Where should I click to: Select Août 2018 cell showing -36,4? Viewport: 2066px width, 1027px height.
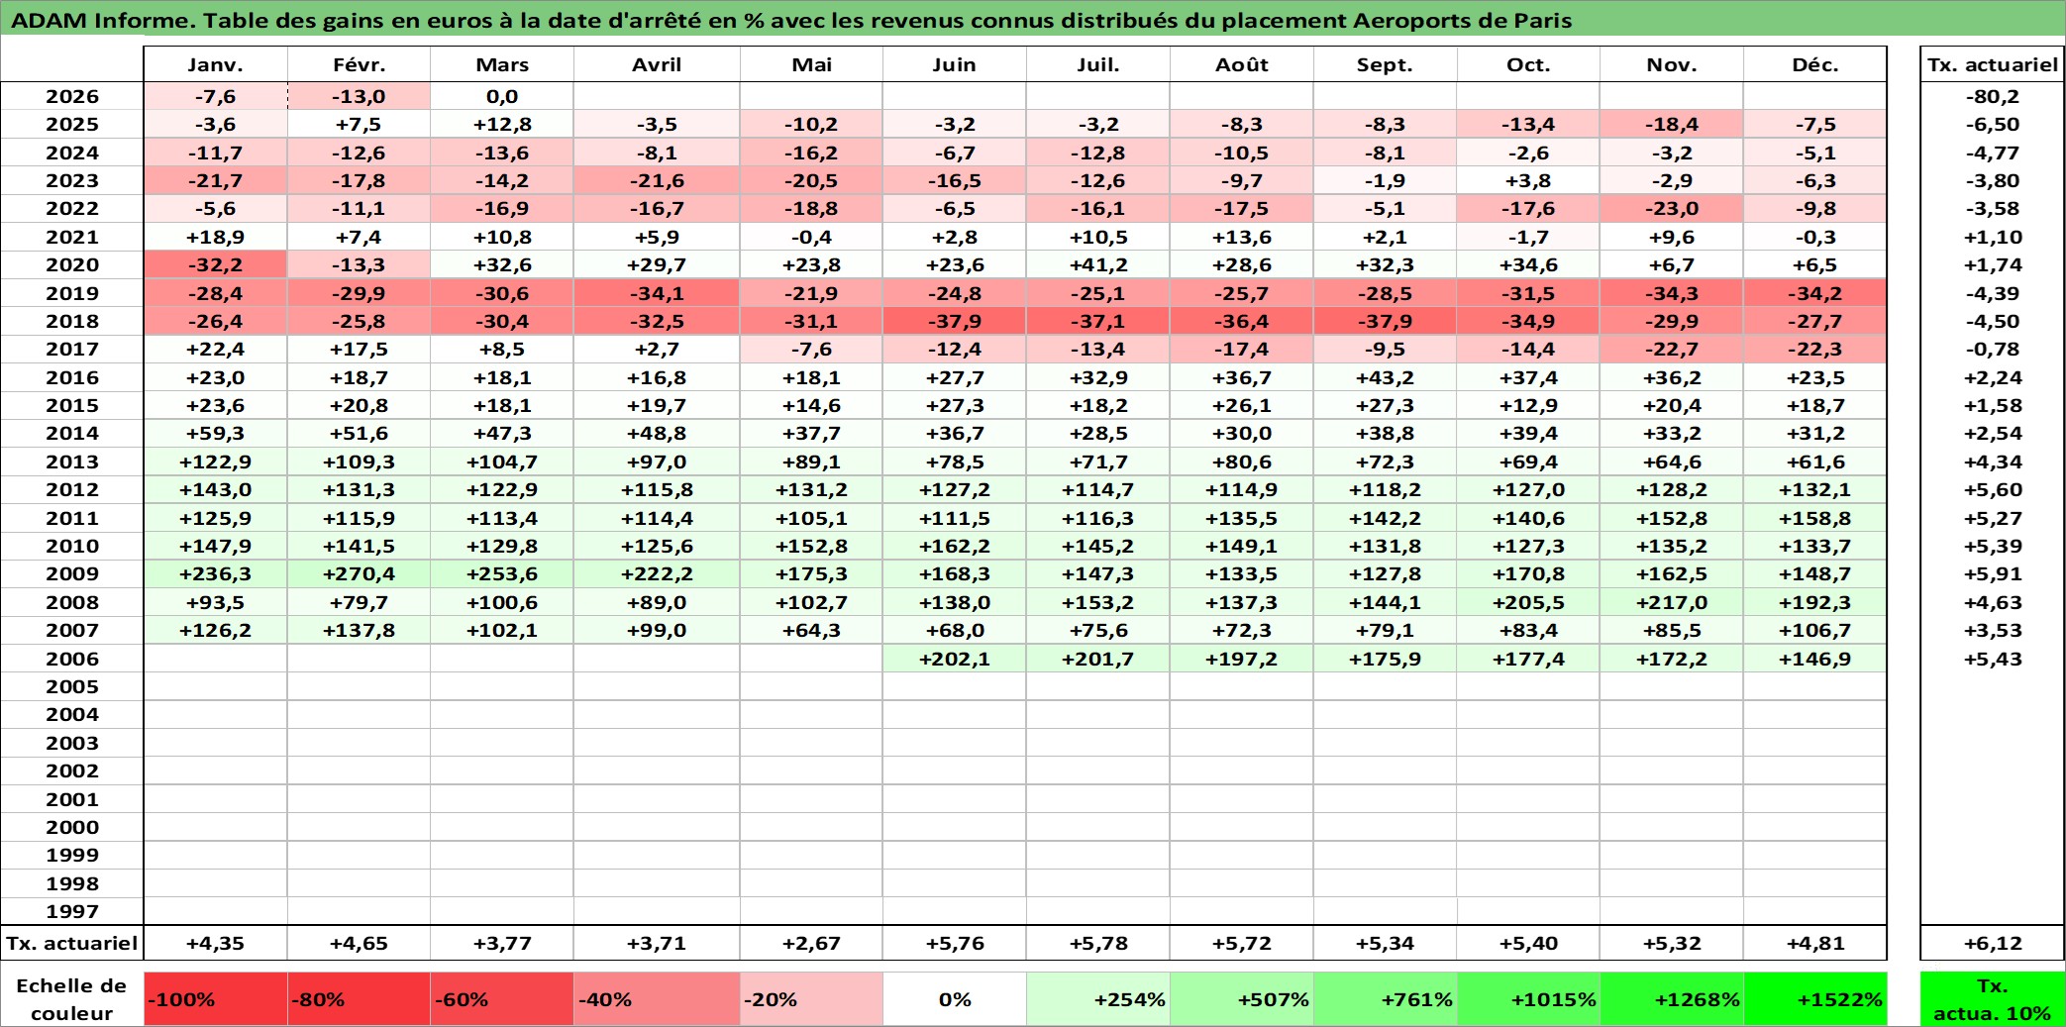[x=1242, y=321]
